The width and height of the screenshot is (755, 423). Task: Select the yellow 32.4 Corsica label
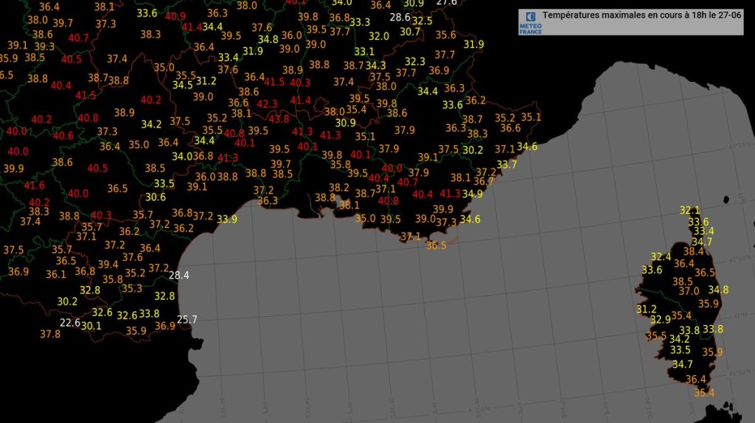click(x=661, y=257)
